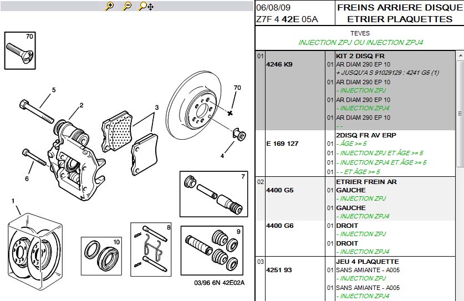The width and height of the screenshot is (464, 301).
Task: Click callout number 2 for the caliper
Action: (81, 105)
